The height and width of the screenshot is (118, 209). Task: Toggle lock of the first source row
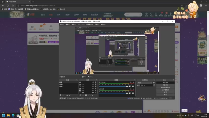96,82
